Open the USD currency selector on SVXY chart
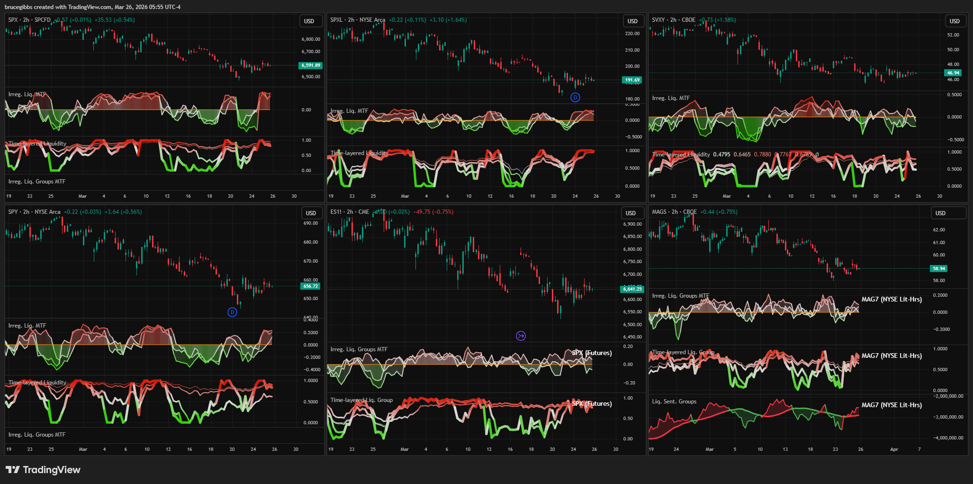This screenshot has height=484, width=973. (955, 21)
